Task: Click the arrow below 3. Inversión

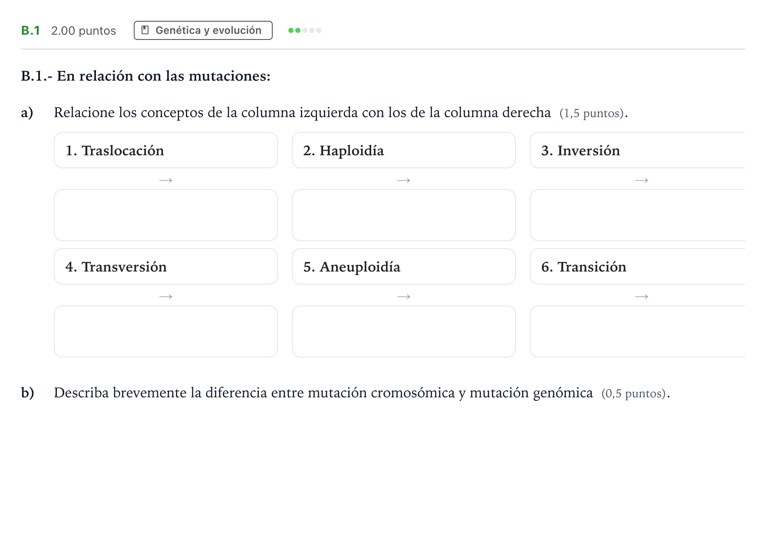Action: (x=642, y=180)
